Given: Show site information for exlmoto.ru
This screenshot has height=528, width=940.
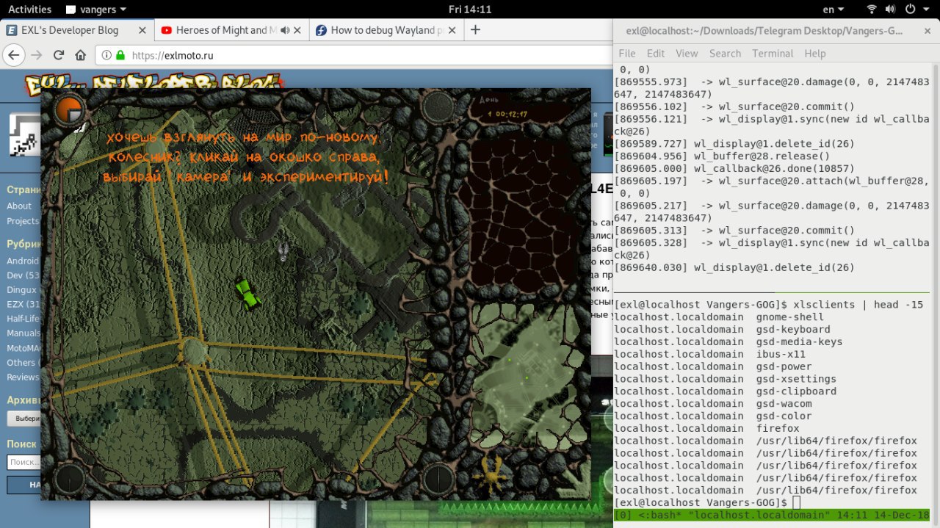Looking at the screenshot, I should tap(106, 55).
